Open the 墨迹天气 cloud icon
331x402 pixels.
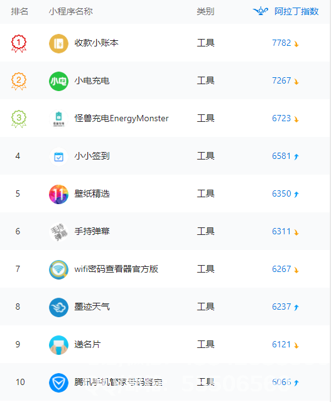[x=58, y=307]
